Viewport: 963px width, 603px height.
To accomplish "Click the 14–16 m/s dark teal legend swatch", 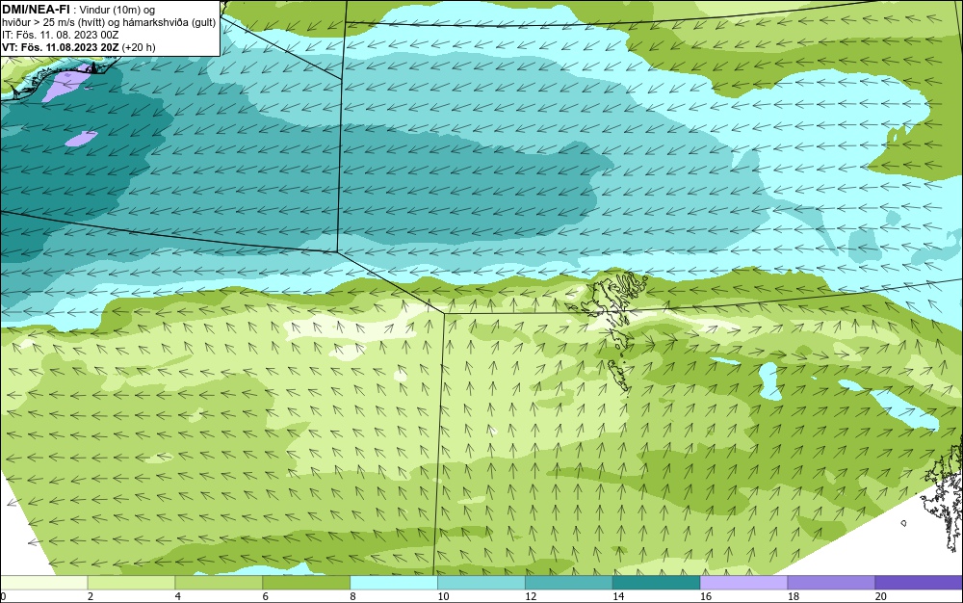I will (657, 583).
